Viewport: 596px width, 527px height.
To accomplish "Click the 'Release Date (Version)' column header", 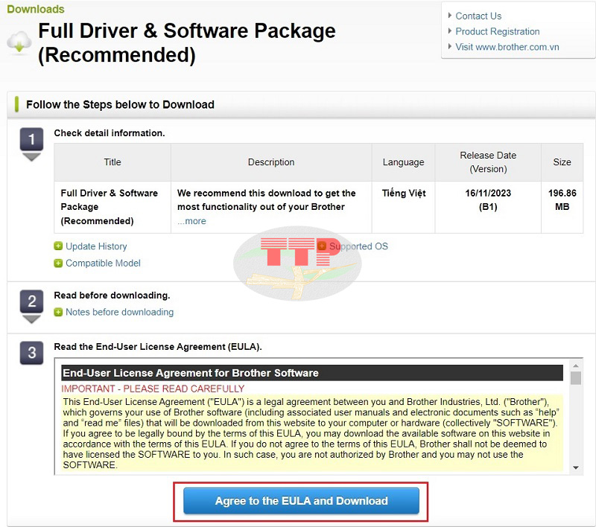I will (488, 162).
